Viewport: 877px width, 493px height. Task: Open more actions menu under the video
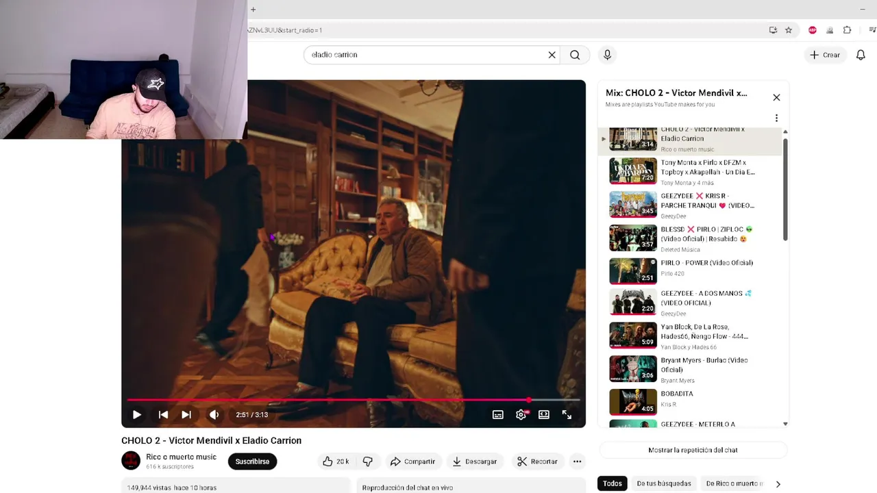(x=578, y=462)
